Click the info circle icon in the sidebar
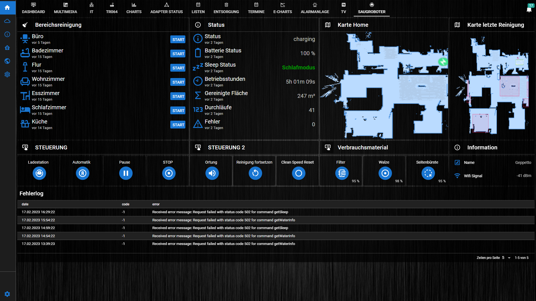This screenshot has height=301, width=536. point(8,34)
